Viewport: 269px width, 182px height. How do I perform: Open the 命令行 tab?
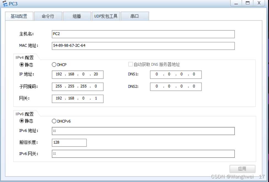[48, 16]
